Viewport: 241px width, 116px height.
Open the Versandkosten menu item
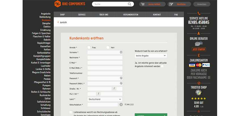(131, 15)
